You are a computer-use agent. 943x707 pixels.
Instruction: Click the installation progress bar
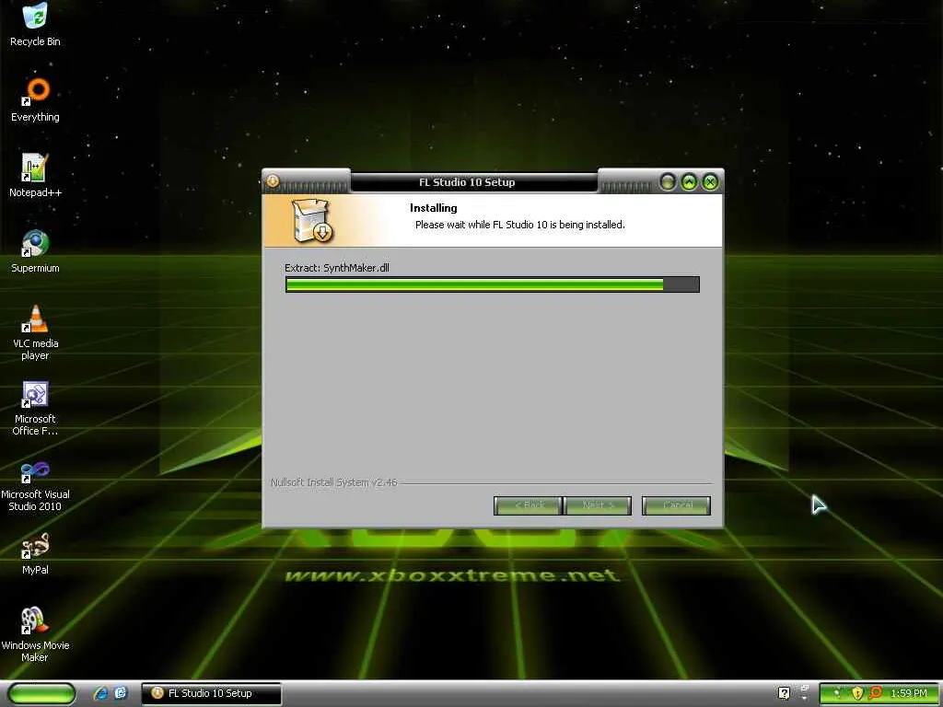click(492, 284)
